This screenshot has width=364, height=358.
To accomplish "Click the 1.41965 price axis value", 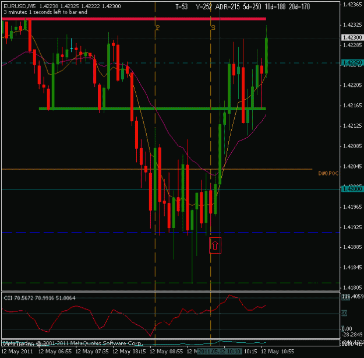I will (x=352, y=207).
